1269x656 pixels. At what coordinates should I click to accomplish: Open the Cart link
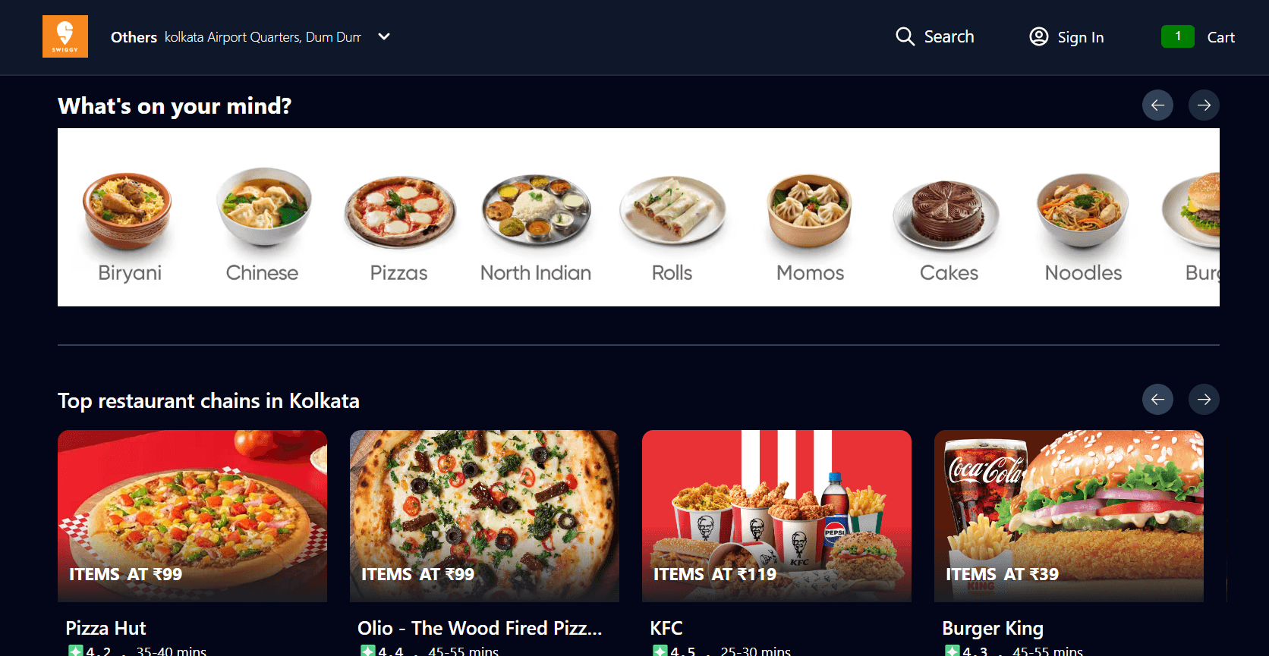click(x=1220, y=37)
